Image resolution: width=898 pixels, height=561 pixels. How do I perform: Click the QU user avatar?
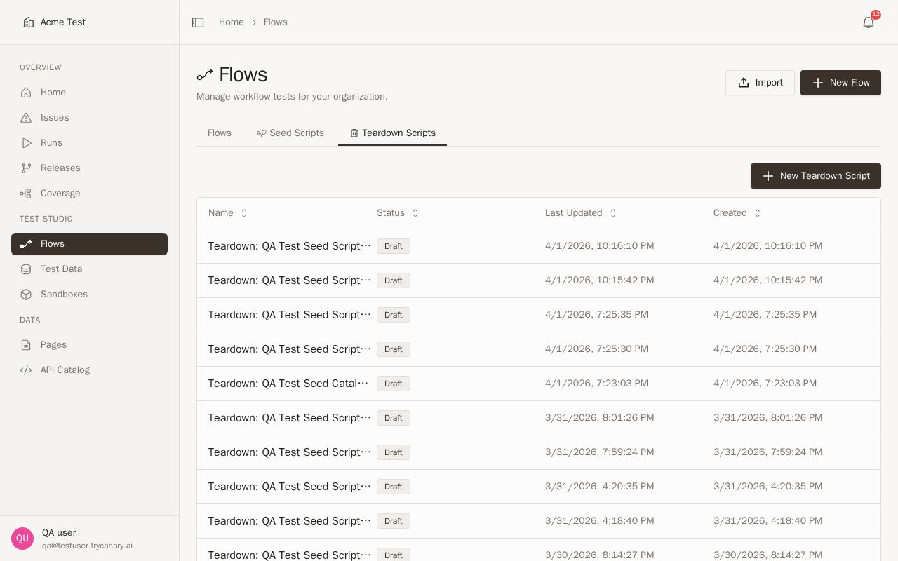(x=22, y=539)
